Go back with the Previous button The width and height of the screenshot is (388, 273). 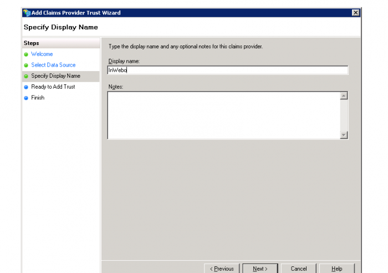click(x=222, y=269)
